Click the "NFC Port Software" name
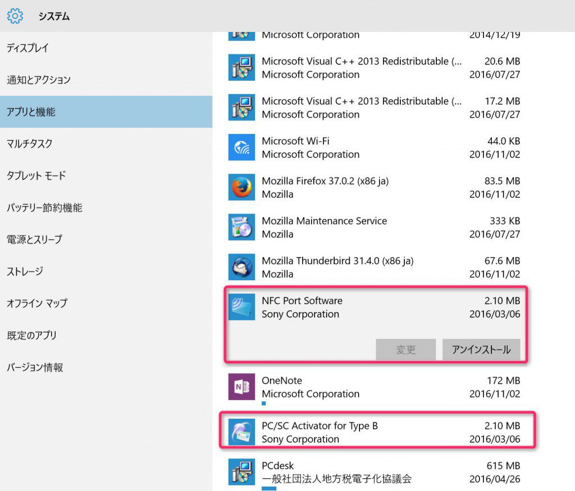 (302, 300)
